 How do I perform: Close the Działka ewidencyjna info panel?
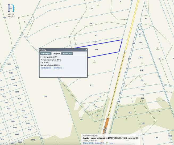tap(138, 135)
